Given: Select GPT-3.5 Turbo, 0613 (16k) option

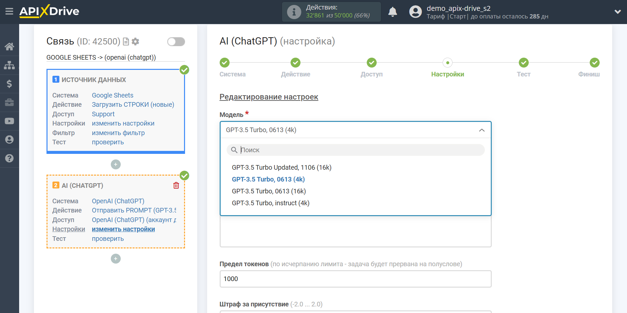Looking at the screenshot, I should tap(269, 191).
